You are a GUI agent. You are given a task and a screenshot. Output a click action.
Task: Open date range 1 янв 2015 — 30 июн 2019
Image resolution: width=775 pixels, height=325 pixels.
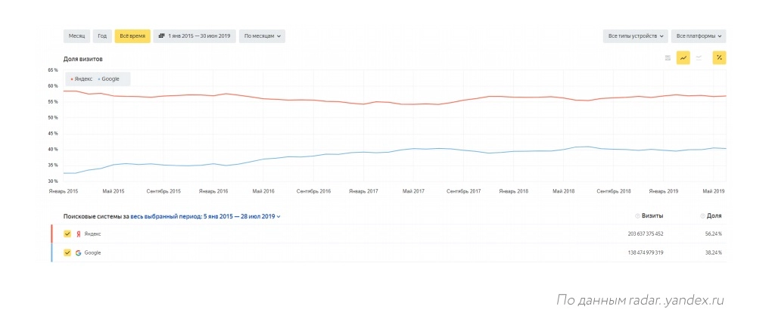195,36
